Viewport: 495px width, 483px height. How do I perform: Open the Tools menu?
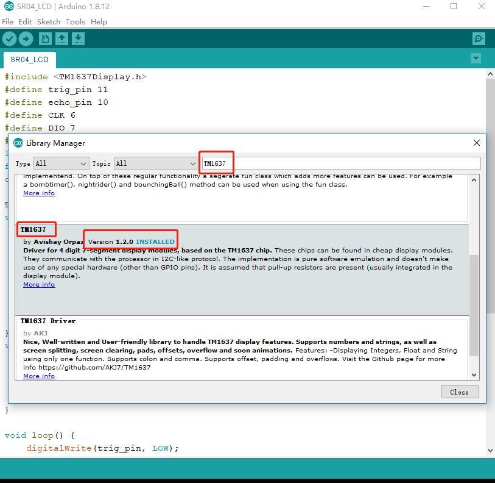(x=75, y=22)
